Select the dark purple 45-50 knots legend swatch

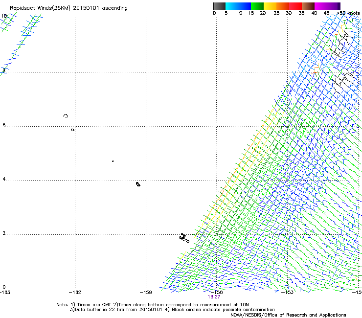(334, 6)
